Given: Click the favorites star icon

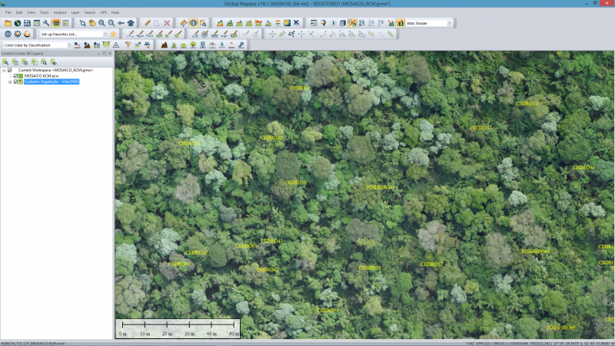Looking at the screenshot, I should [x=113, y=34].
